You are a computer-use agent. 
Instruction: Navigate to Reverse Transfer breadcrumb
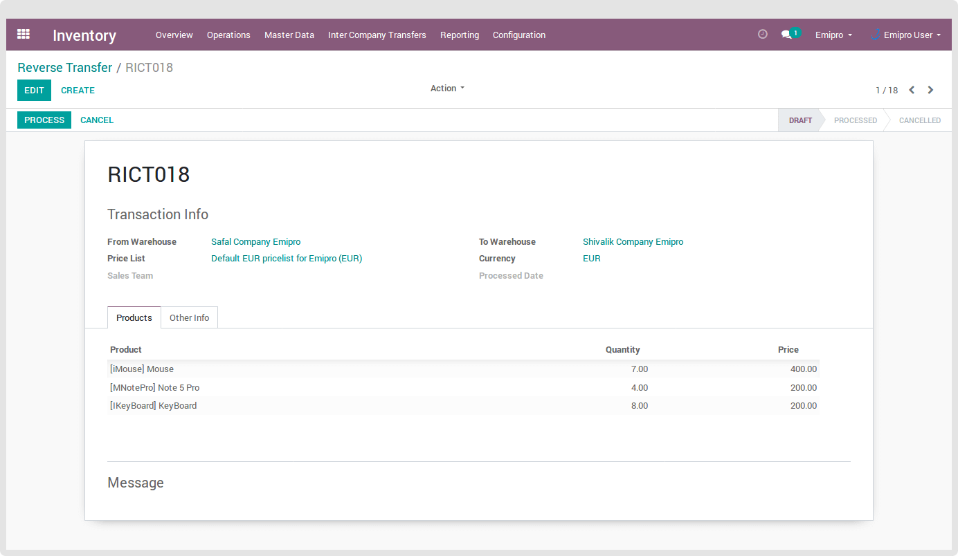pos(64,68)
